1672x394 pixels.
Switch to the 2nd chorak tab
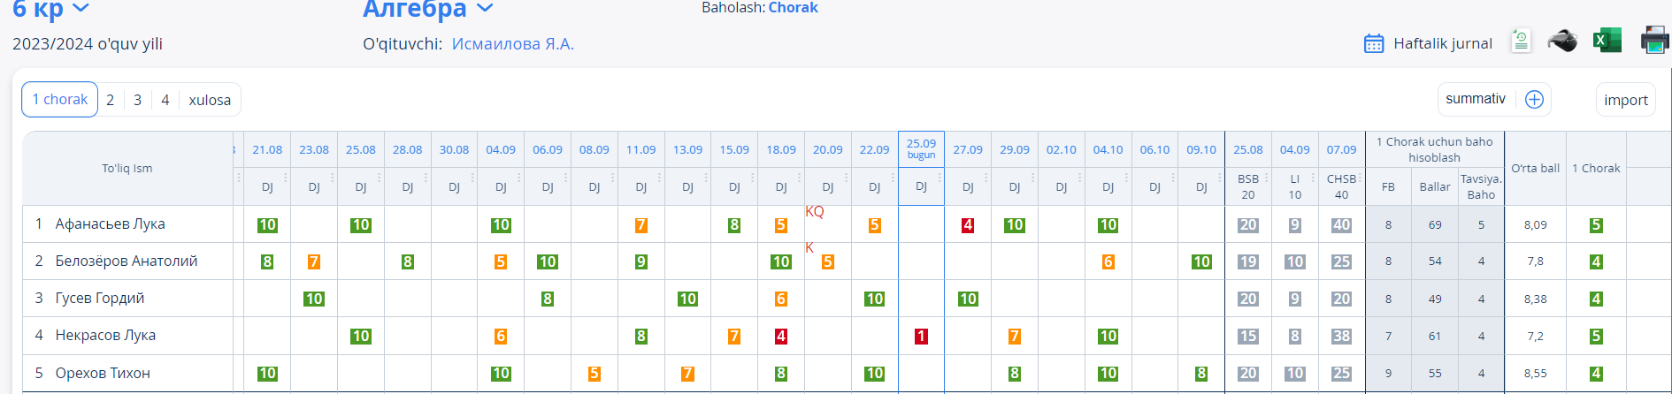pyautogui.click(x=111, y=100)
